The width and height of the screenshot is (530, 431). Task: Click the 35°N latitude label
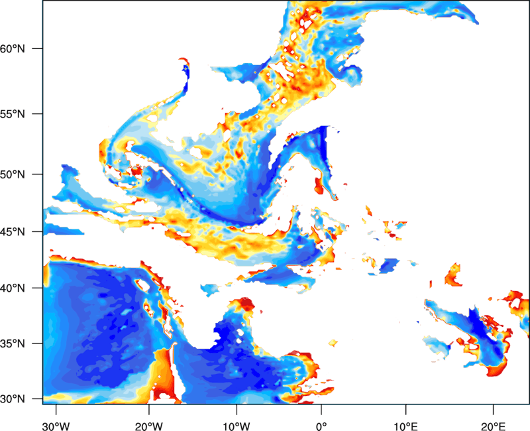pos(13,343)
